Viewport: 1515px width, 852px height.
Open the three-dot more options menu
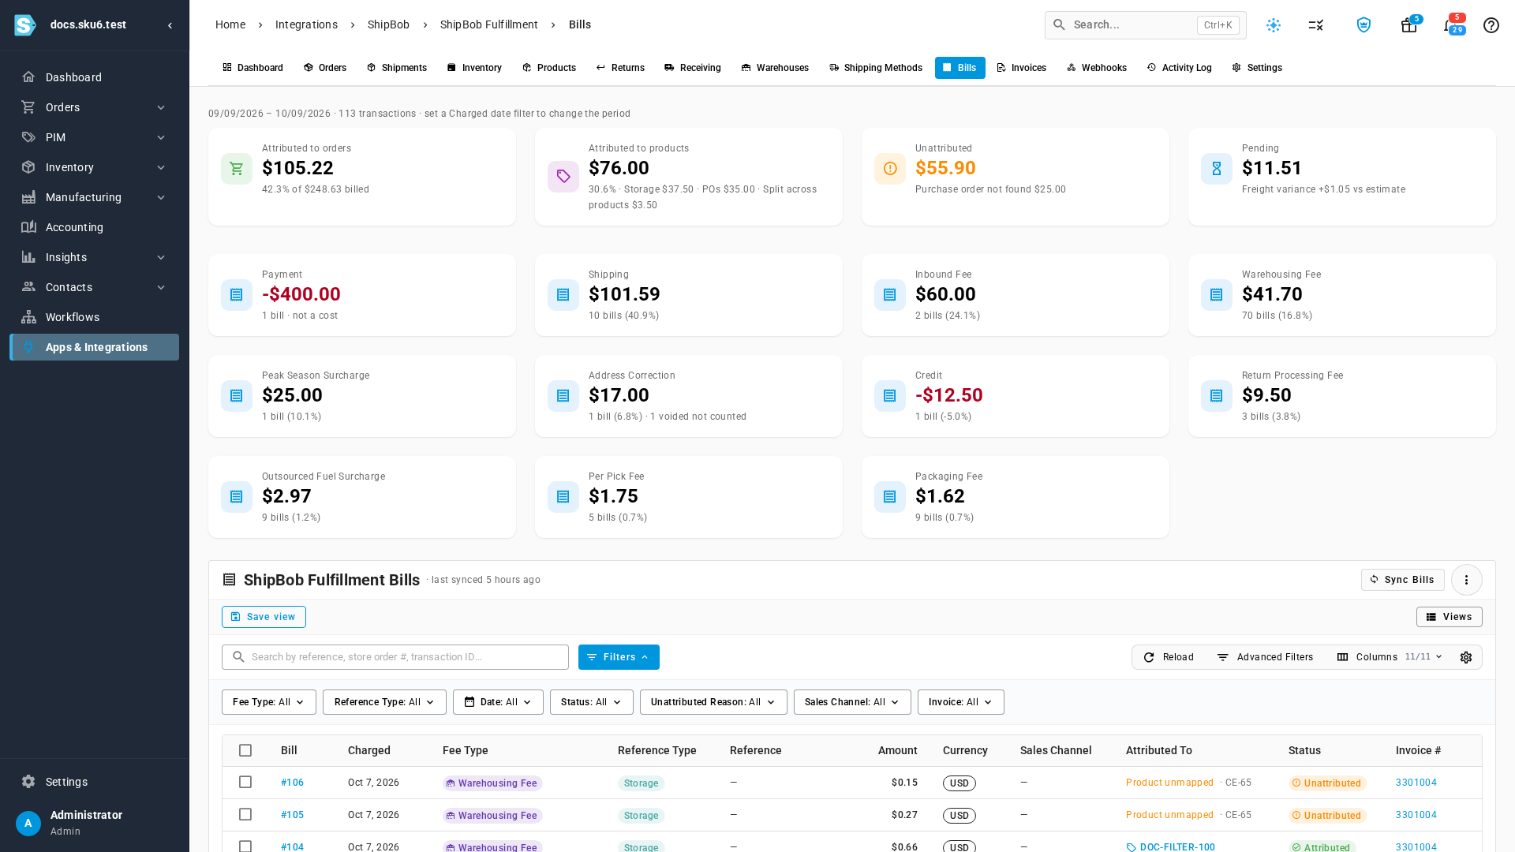1466,580
